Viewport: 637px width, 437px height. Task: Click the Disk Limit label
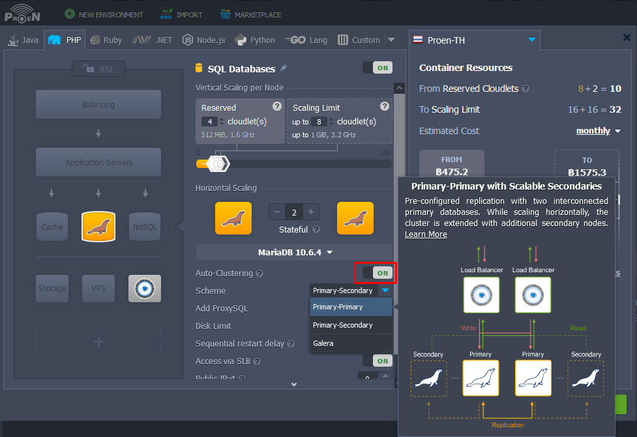click(213, 326)
